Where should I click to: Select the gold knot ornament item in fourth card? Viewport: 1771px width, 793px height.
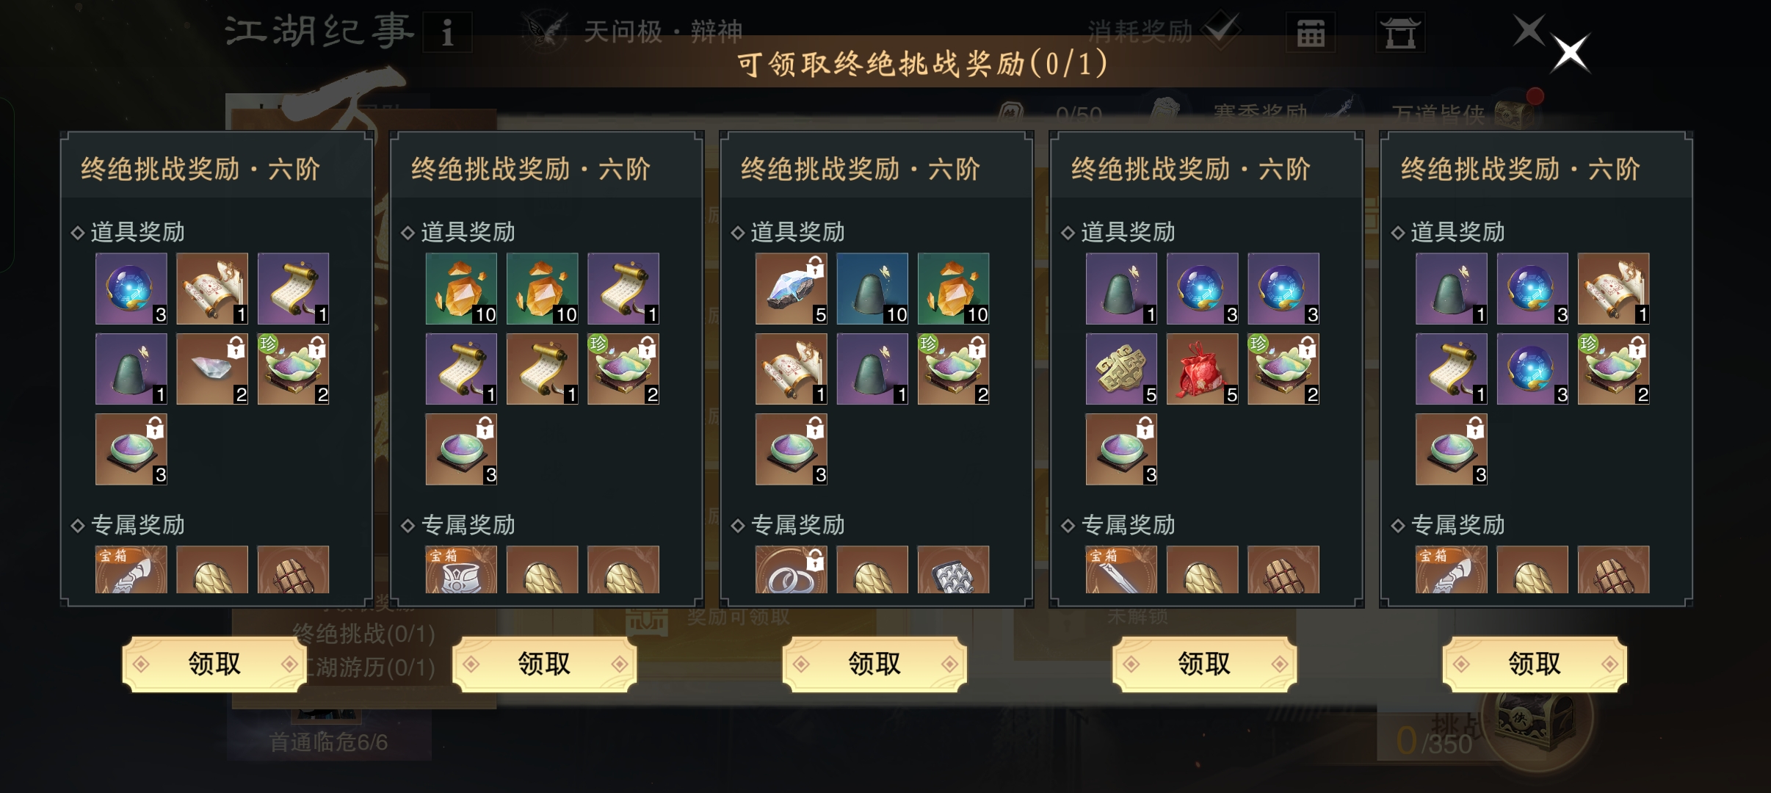[x=1121, y=369]
